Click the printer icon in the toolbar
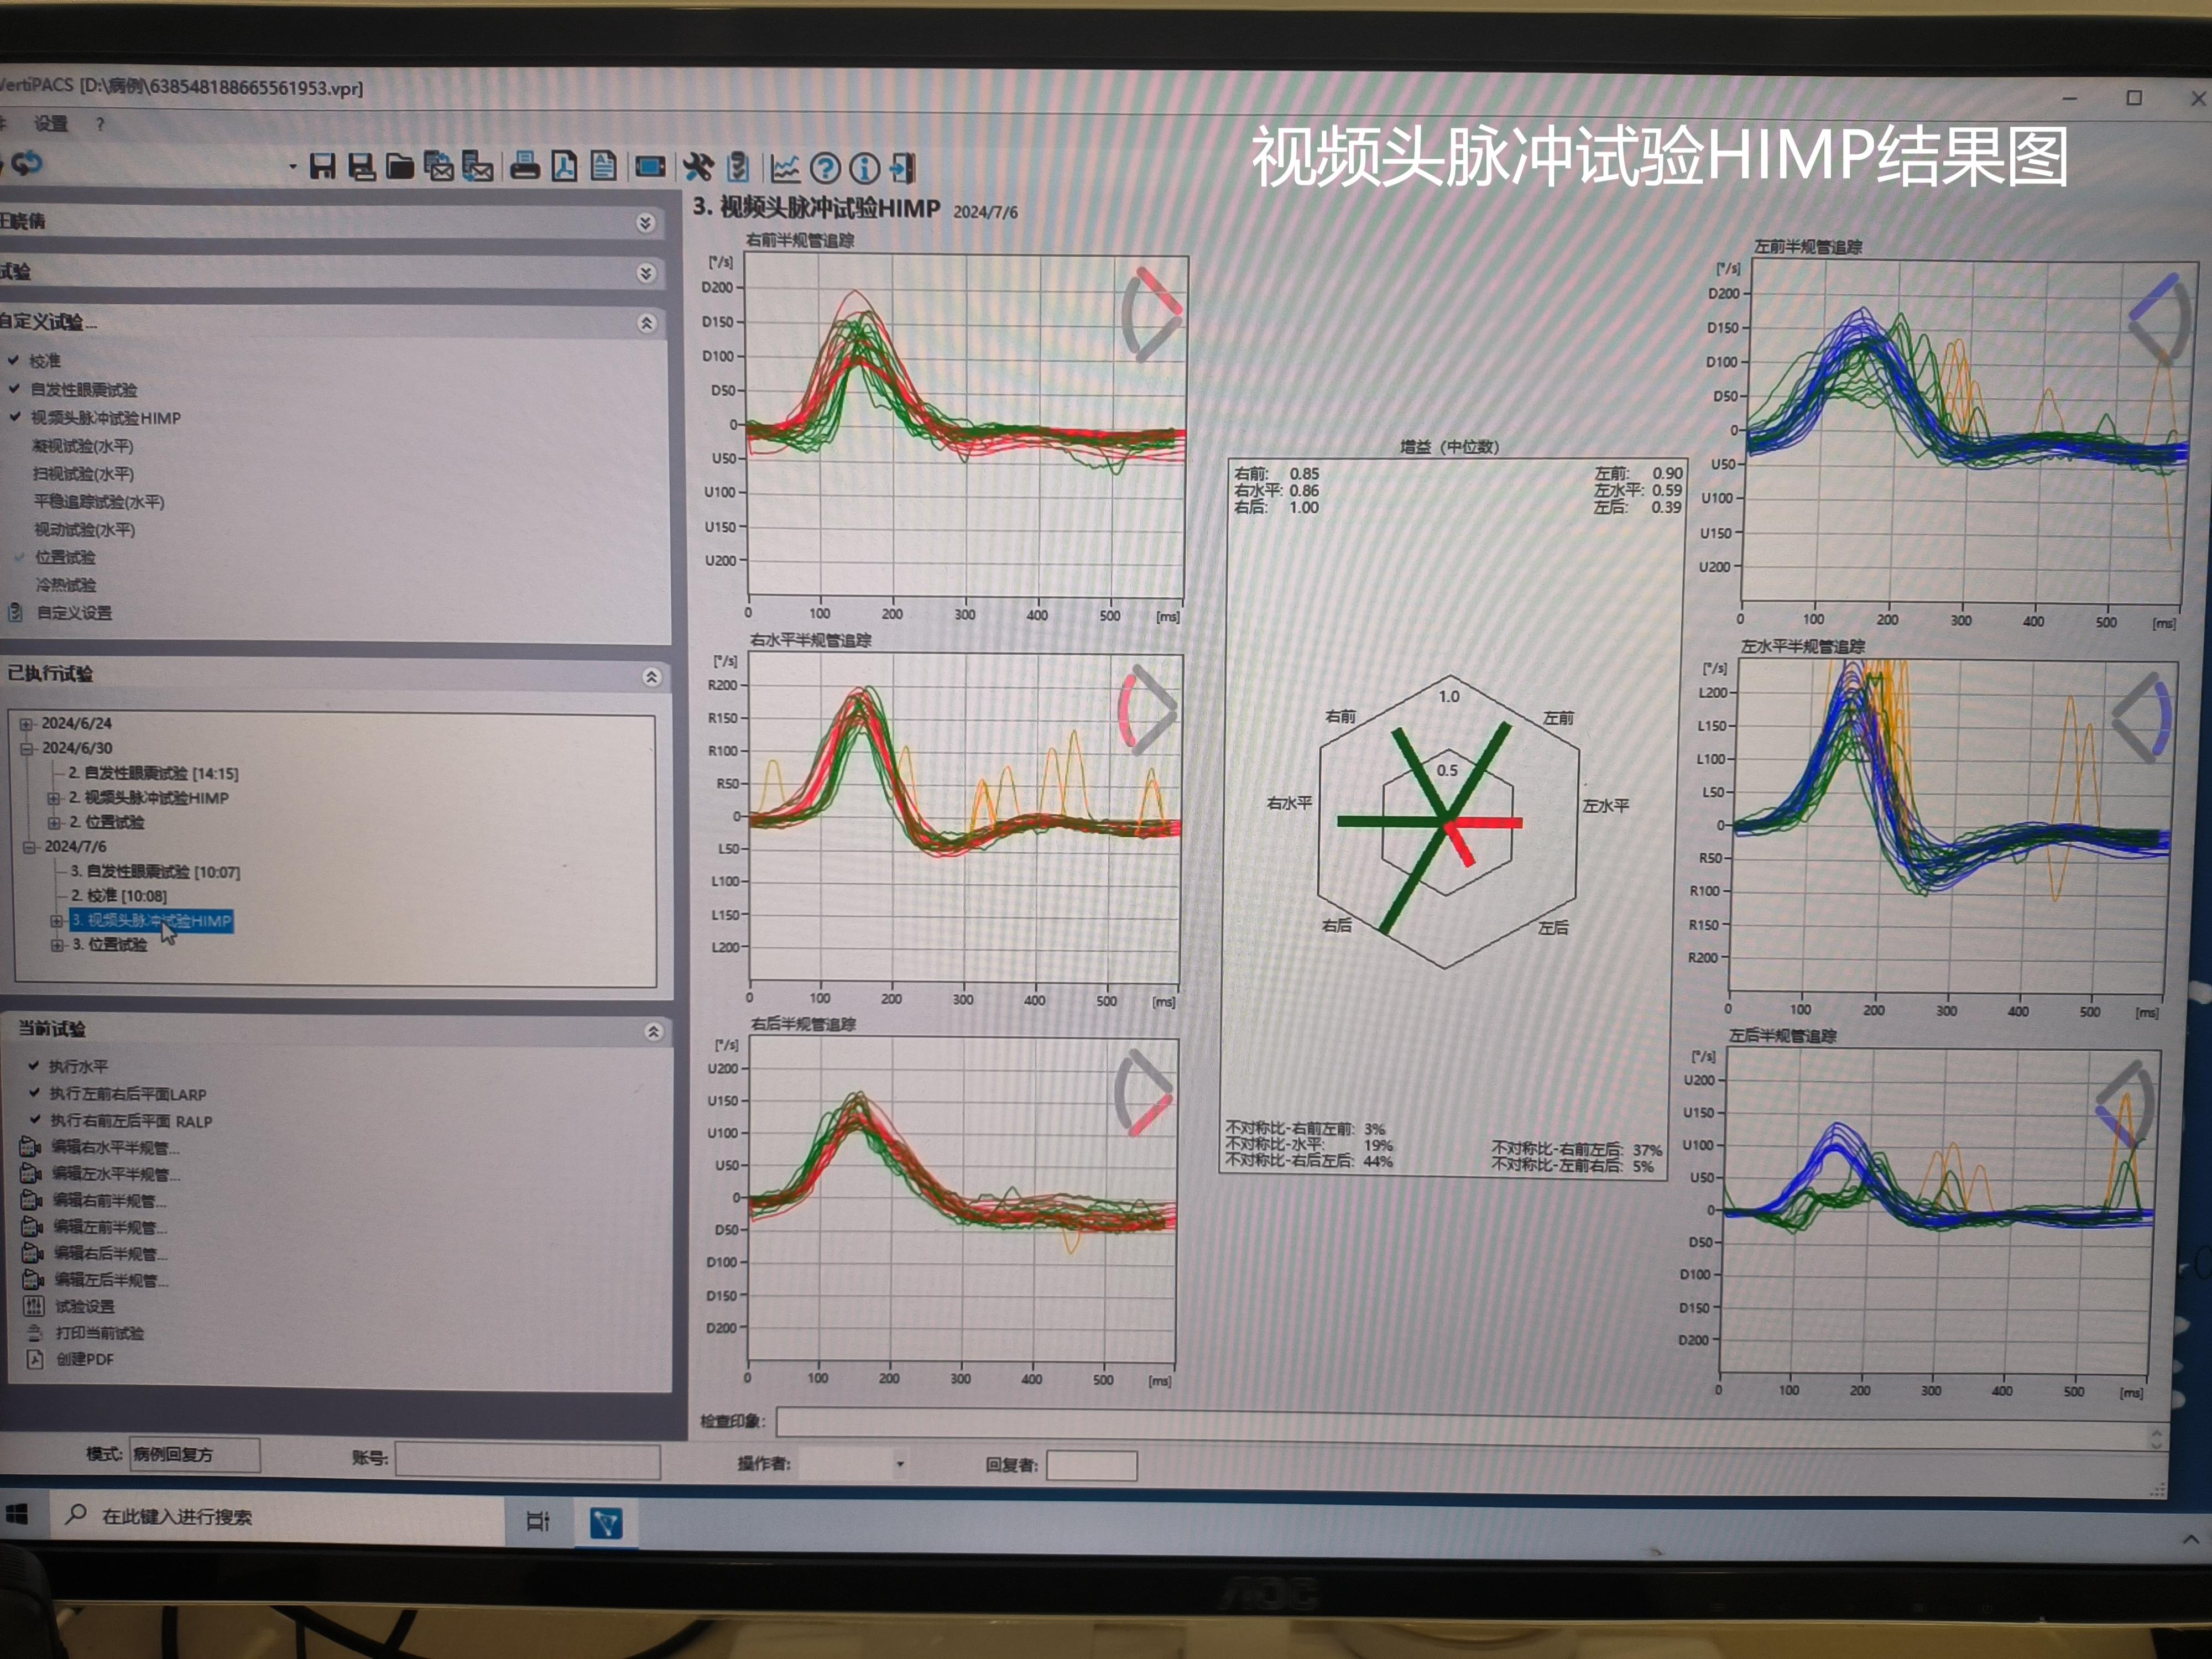Image resolution: width=2212 pixels, height=1659 pixels. coord(525,166)
